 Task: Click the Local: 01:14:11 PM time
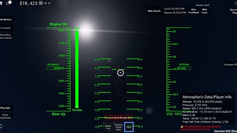coord(174,9)
